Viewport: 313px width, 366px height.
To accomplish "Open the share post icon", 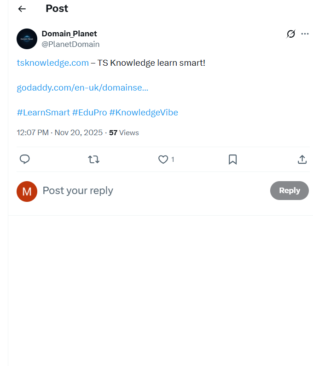I will point(302,160).
